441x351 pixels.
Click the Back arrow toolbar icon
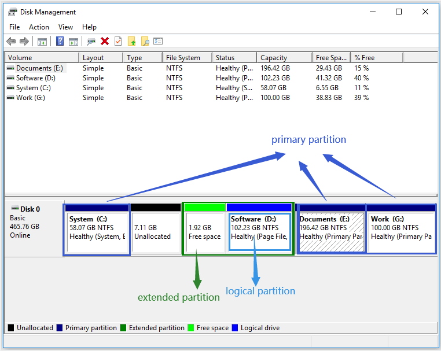pyautogui.click(x=11, y=41)
